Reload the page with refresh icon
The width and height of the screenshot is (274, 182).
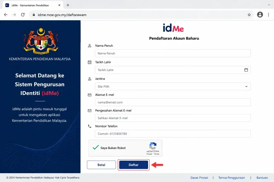[23, 15]
